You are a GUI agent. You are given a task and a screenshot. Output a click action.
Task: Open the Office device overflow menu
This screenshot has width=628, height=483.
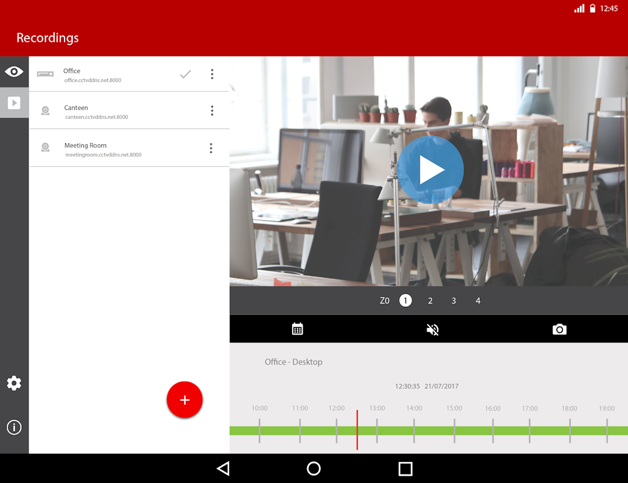tap(212, 74)
